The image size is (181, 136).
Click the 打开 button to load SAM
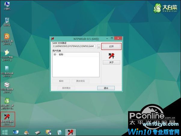111,47
